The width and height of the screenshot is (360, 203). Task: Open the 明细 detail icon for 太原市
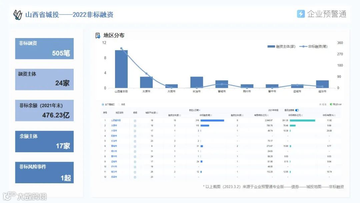[135, 126]
